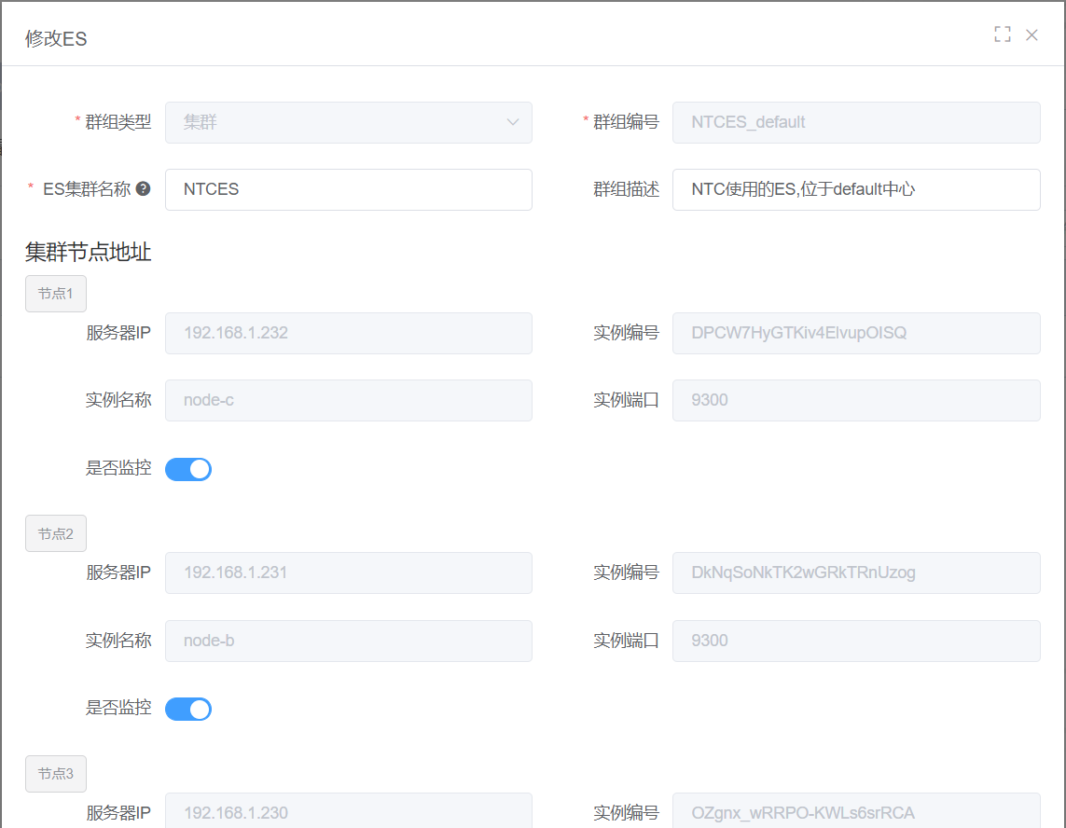Click the 群组编号 label
The height and width of the screenshot is (828, 1066).
click(x=626, y=122)
